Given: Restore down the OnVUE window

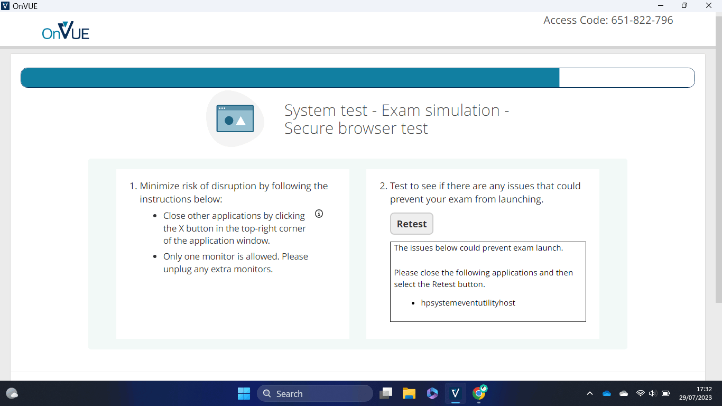Looking at the screenshot, I should [x=684, y=6].
